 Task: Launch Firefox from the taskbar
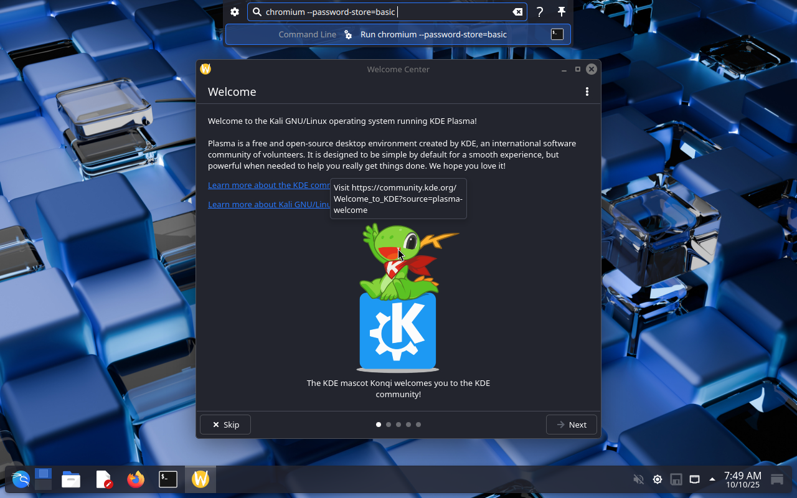[136, 479]
